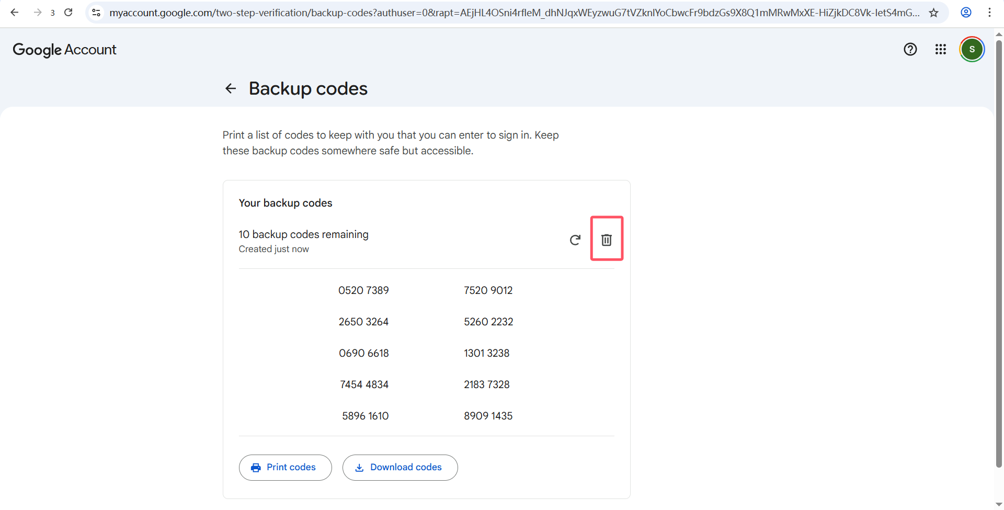Click the scrollbar down arrow

(999, 504)
